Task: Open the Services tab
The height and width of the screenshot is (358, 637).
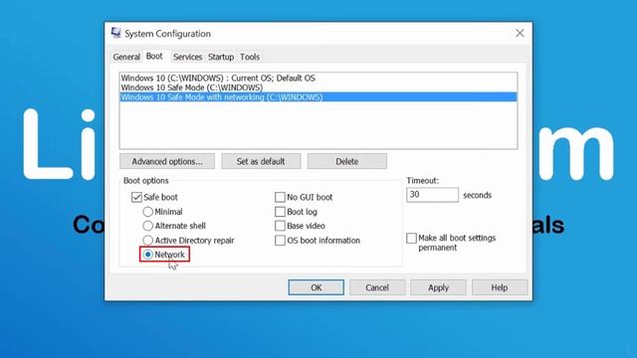Action: tap(187, 57)
